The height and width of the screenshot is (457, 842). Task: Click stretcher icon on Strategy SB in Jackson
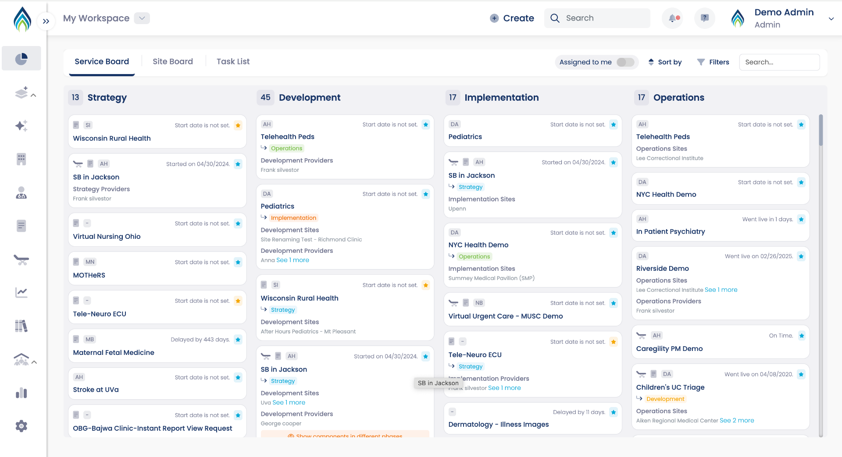[x=78, y=164]
